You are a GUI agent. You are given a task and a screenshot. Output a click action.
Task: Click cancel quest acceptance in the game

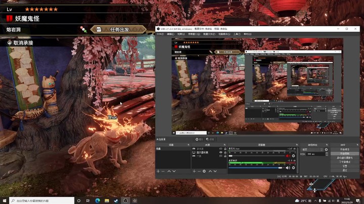coord(20,42)
